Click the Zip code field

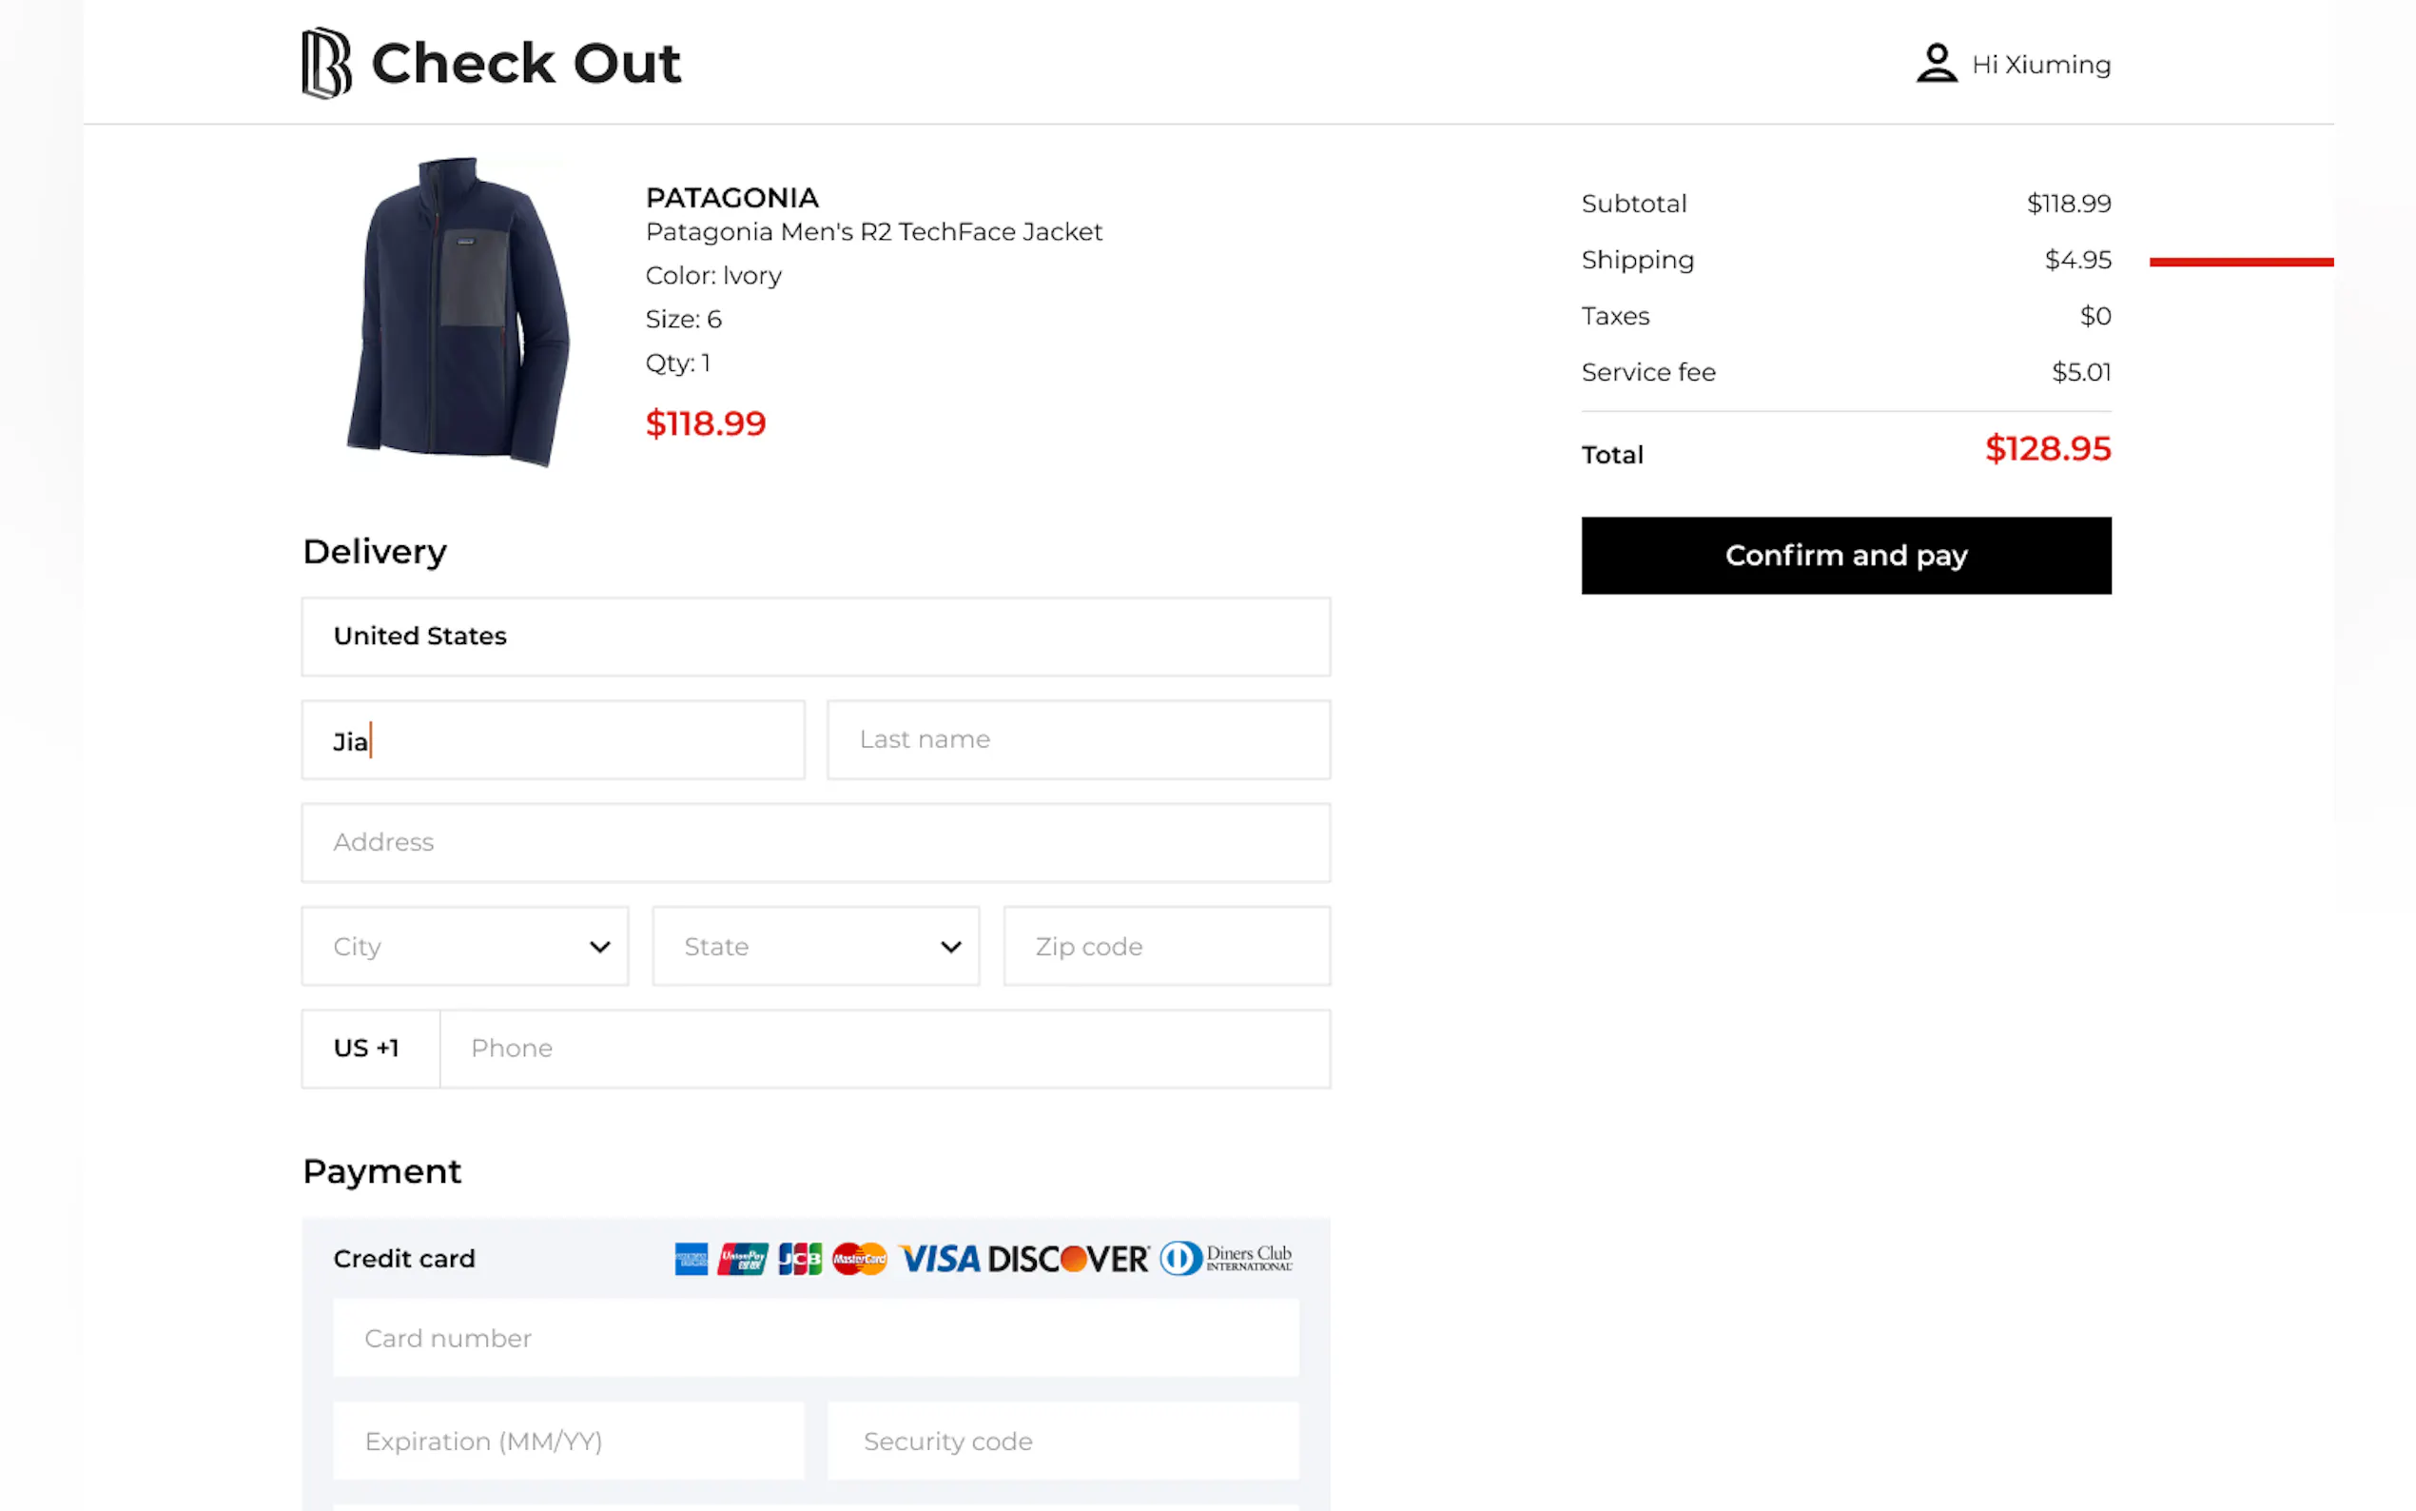(1165, 946)
